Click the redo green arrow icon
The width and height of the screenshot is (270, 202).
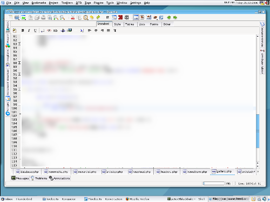[98, 17]
